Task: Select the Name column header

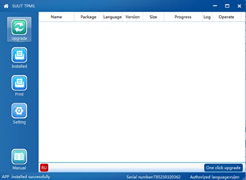Action: (x=56, y=17)
